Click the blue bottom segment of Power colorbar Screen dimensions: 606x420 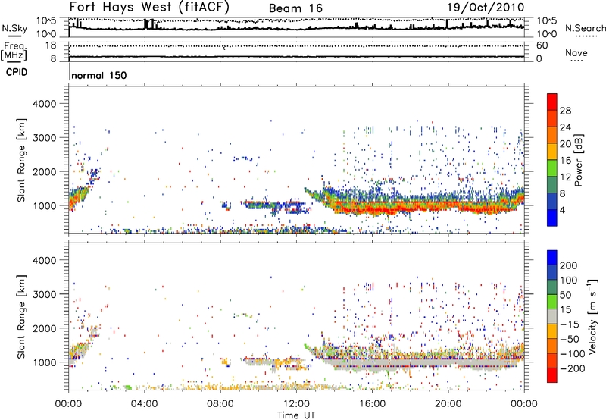pos(552,218)
